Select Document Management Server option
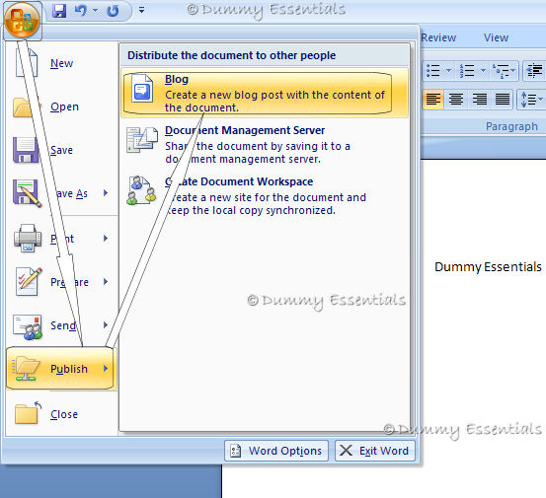 [265, 145]
